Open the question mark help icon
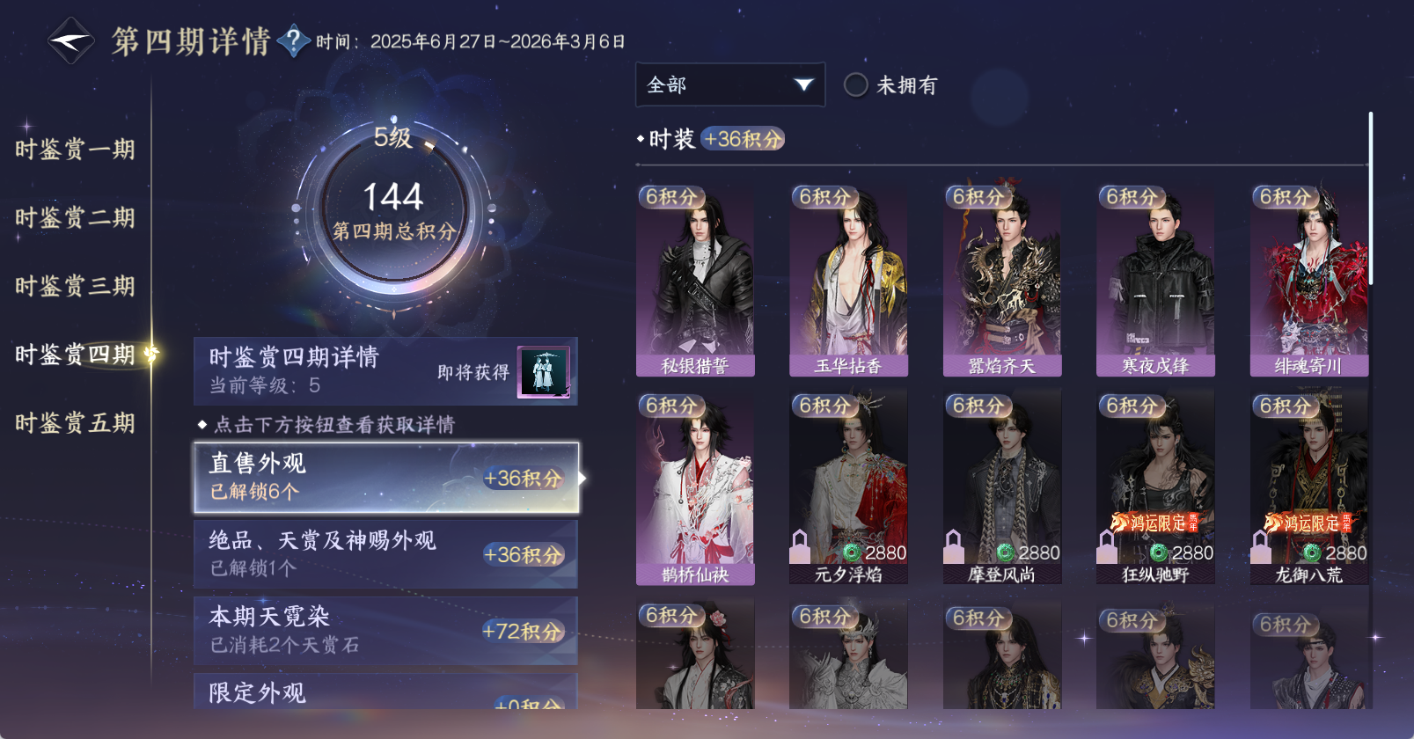The image size is (1414, 739). [293, 40]
